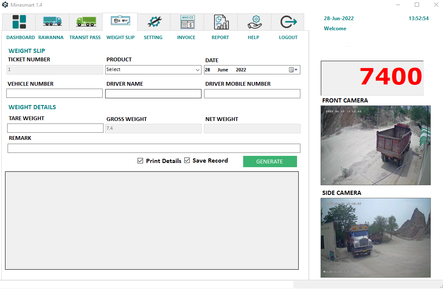Click the Logout arrow icon

tap(289, 22)
